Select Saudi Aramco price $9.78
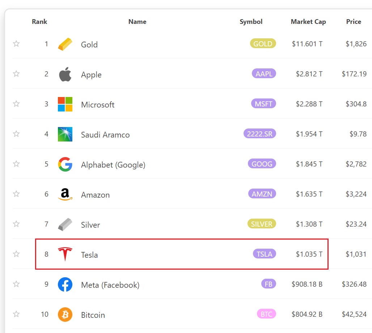The height and width of the screenshot is (333, 372). tap(358, 134)
